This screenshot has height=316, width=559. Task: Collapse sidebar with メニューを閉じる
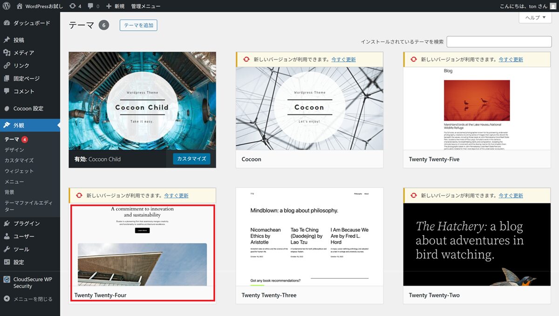click(32, 299)
